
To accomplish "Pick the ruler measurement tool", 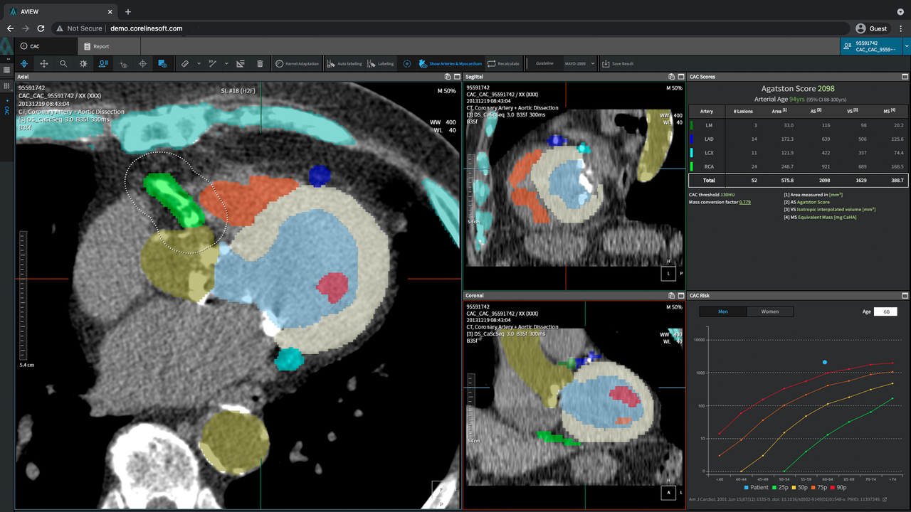I will click(184, 64).
